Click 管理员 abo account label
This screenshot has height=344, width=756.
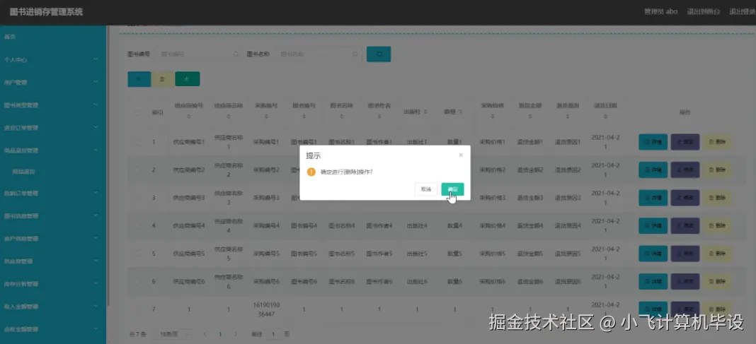pyautogui.click(x=661, y=11)
